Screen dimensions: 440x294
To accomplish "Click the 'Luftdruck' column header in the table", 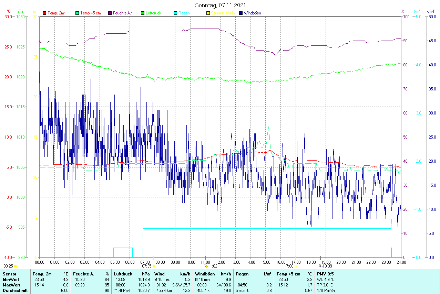I will coord(123,274).
